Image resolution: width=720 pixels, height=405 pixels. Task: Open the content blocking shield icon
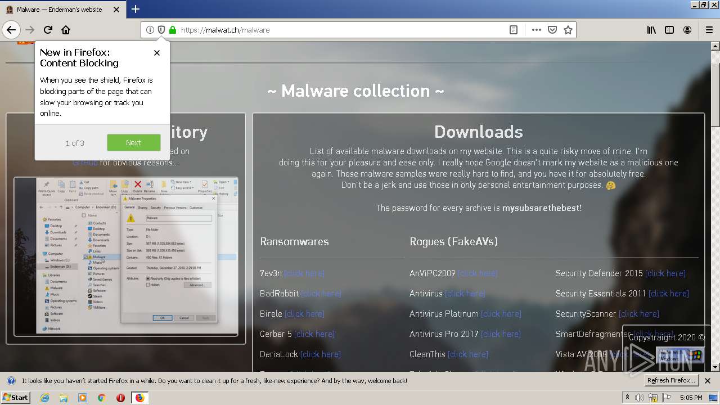click(x=161, y=30)
